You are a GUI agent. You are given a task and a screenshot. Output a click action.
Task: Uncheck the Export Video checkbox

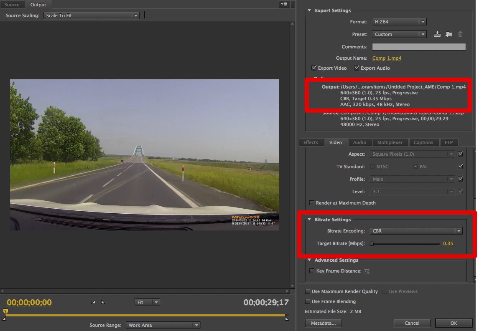[314, 68]
